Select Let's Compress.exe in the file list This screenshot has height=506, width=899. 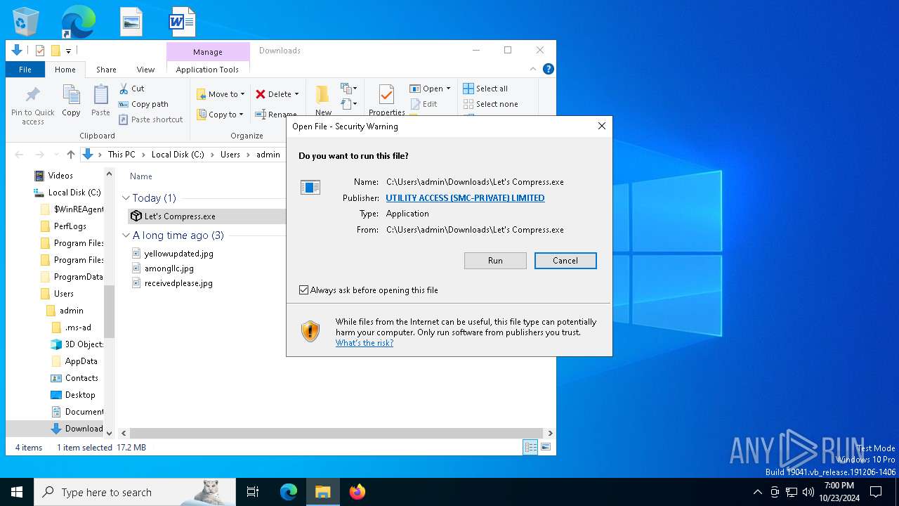[180, 216]
